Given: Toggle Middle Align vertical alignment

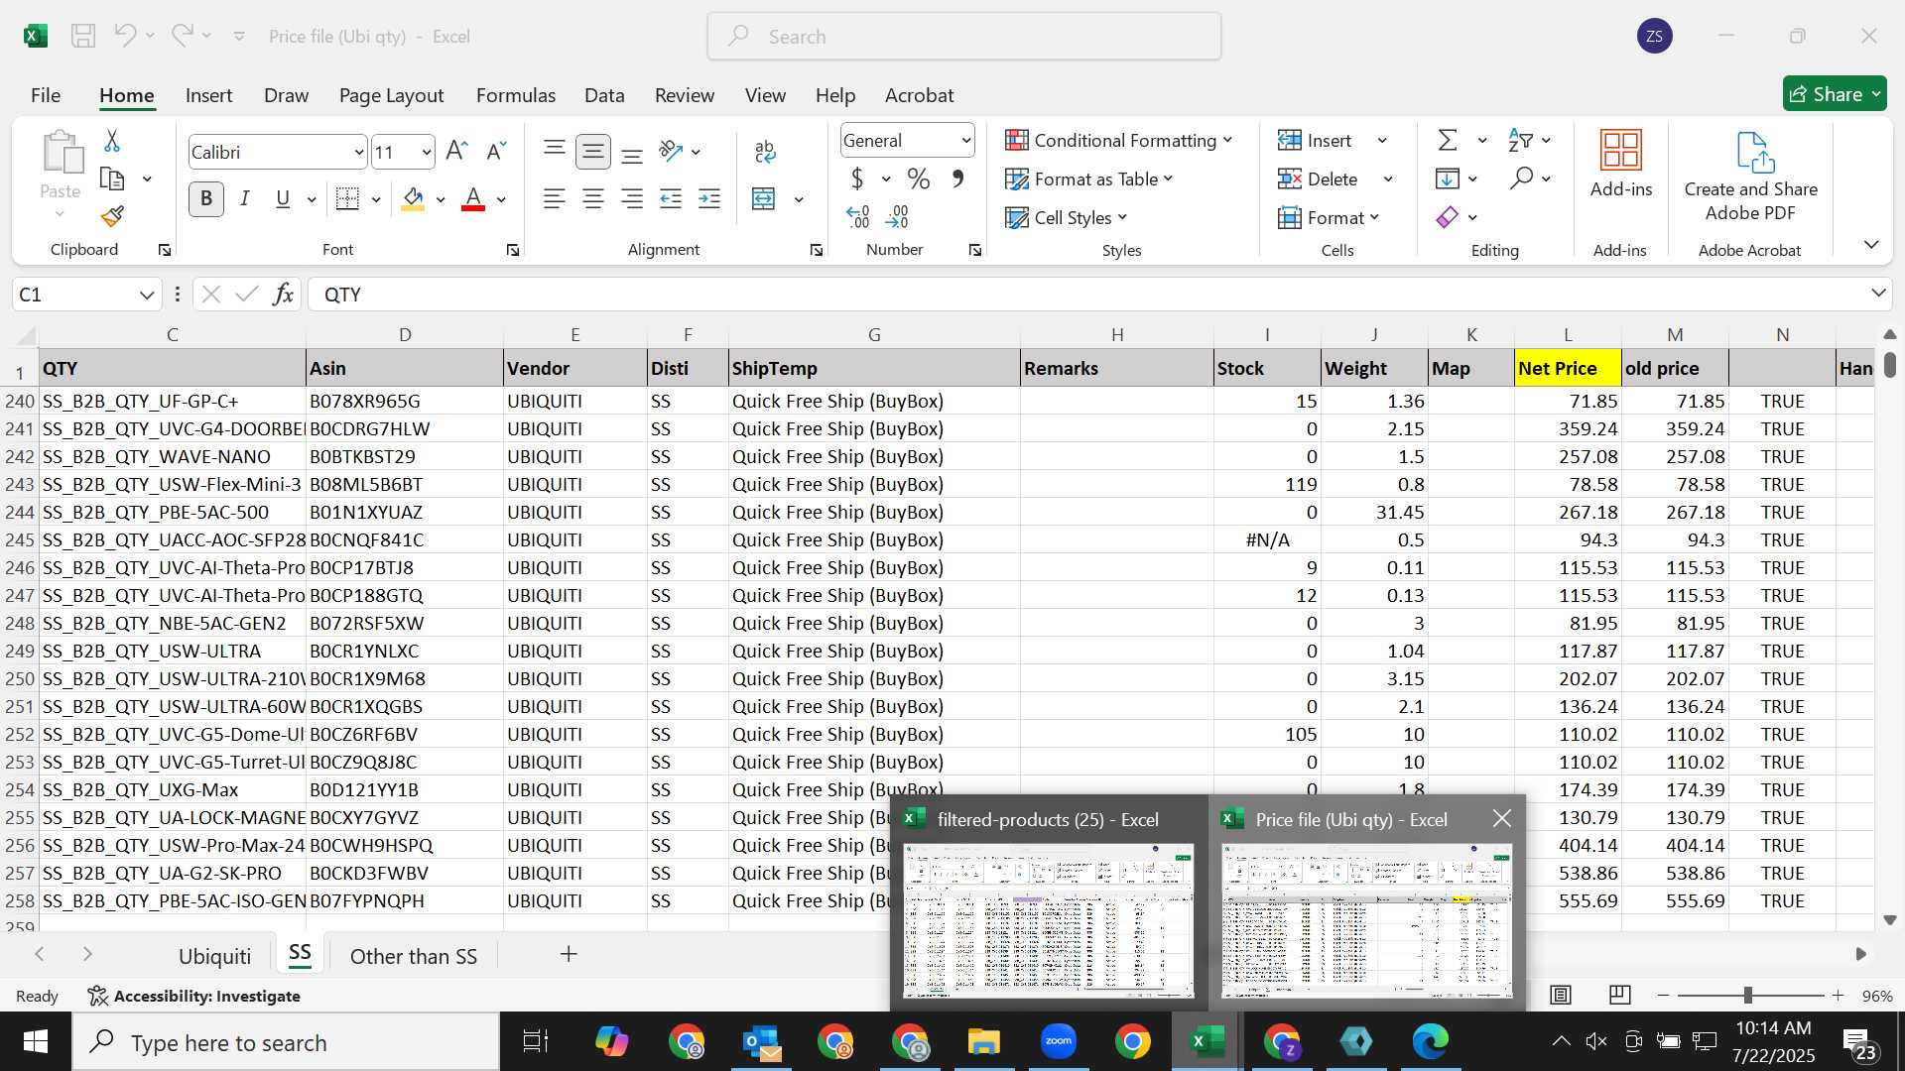Looking at the screenshot, I should (593, 151).
